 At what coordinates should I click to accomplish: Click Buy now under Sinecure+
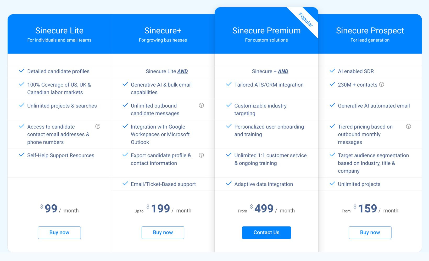tap(163, 232)
